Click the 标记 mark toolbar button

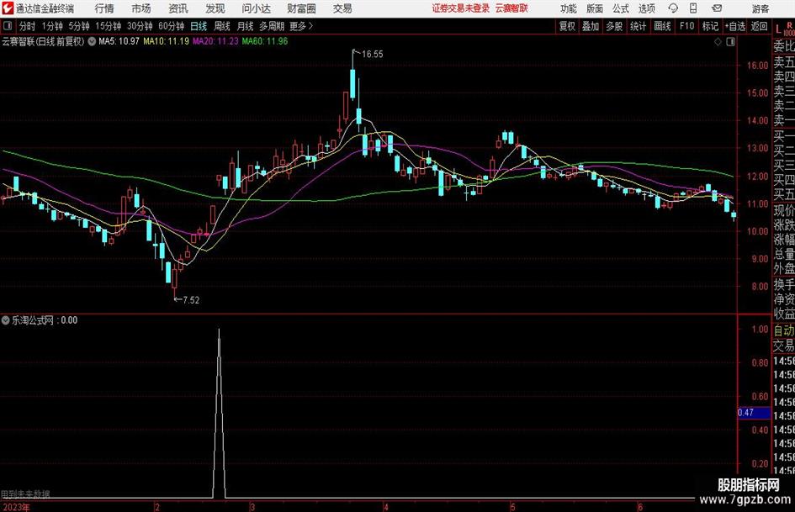pyautogui.click(x=710, y=26)
